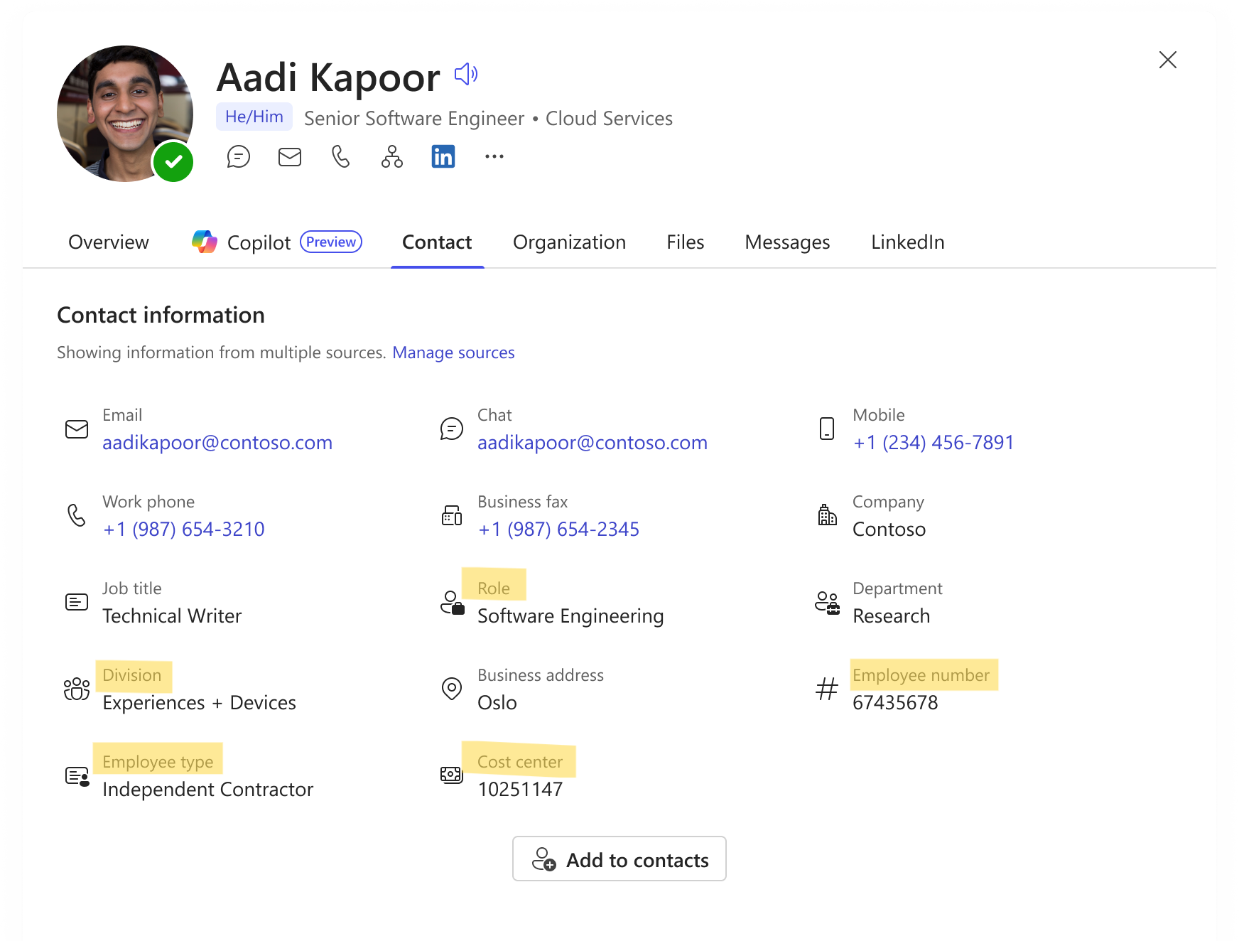Image resolution: width=1239 pixels, height=941 pixels.
Task: Open the LinkedIn icon in header
Action: tap(443, 156)
